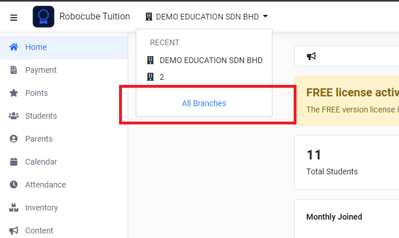The width and height of the screenshot is (399, 238).
Task: Click the Points star icon
Action: coord(14,93)
